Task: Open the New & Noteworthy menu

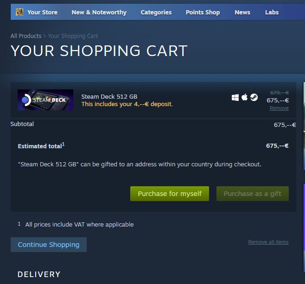Action: pos(99,12)
